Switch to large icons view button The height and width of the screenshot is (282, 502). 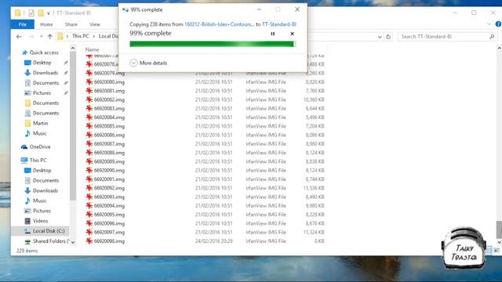click(x=497, y=251)
